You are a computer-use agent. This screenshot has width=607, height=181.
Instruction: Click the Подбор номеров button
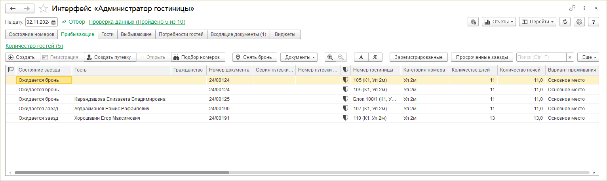(x=198, y=57)
